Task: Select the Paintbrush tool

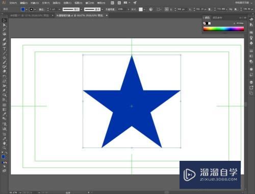Action: (x=5, y=62)
